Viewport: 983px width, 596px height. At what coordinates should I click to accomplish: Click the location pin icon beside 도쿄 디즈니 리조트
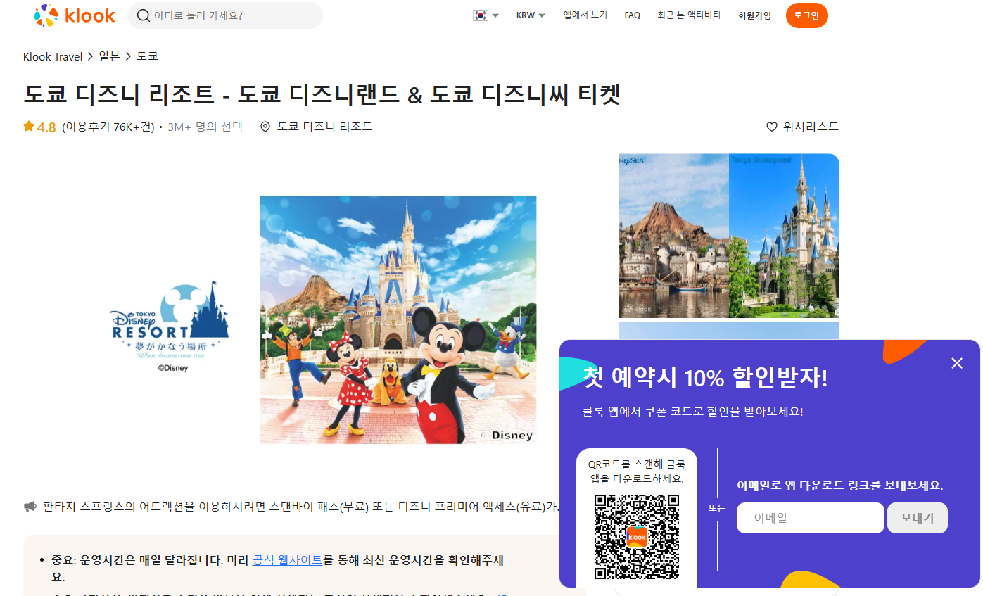pos(265,127)
